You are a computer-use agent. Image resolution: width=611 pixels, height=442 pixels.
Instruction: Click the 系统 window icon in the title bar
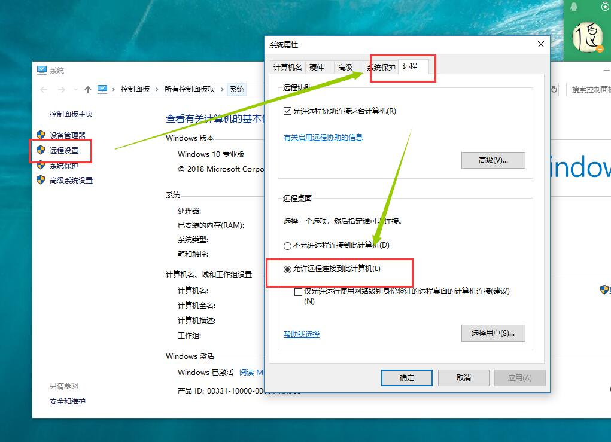tap(42, 70)
